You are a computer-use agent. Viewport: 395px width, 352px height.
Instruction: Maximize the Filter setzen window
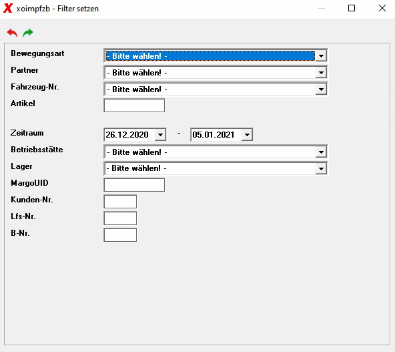point(352,8)
